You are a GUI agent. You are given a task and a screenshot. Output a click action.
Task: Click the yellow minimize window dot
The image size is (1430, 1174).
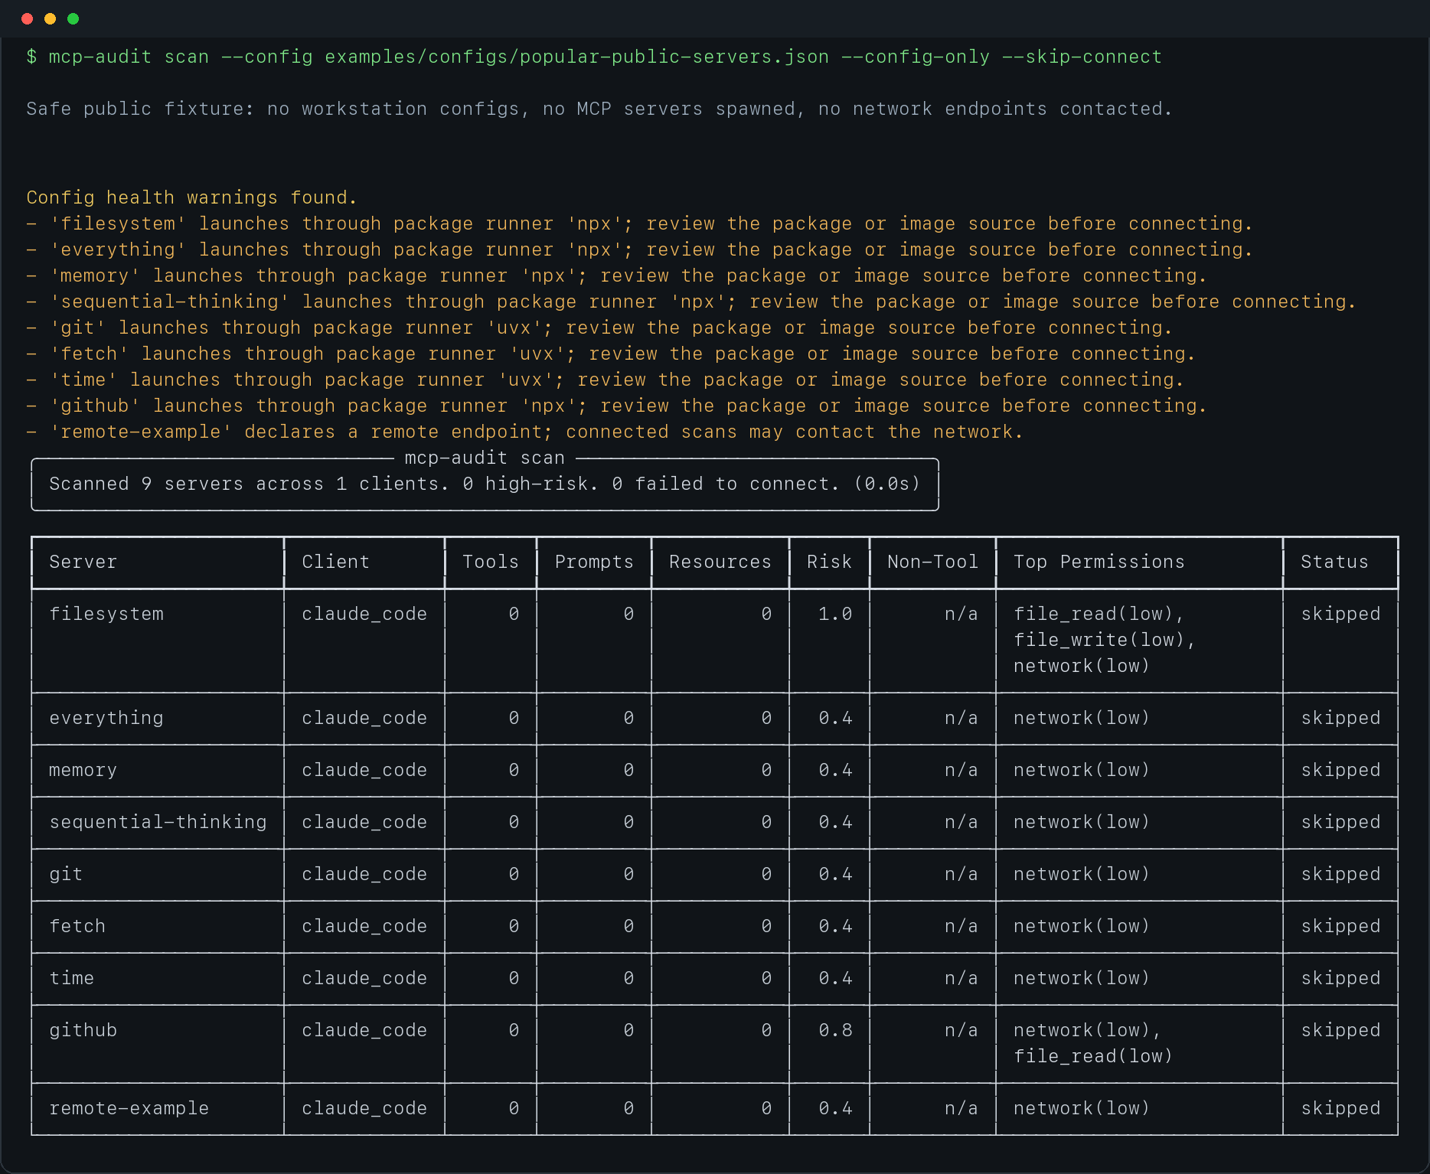coord(51,18)
